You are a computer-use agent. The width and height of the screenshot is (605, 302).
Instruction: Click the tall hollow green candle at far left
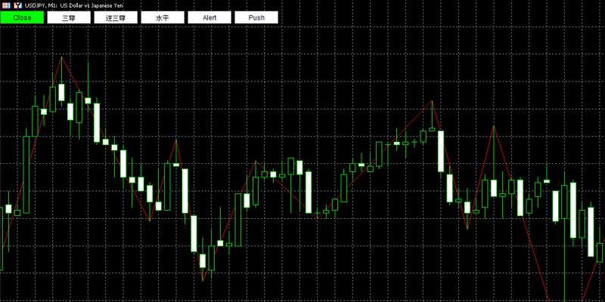coord(26,174)
